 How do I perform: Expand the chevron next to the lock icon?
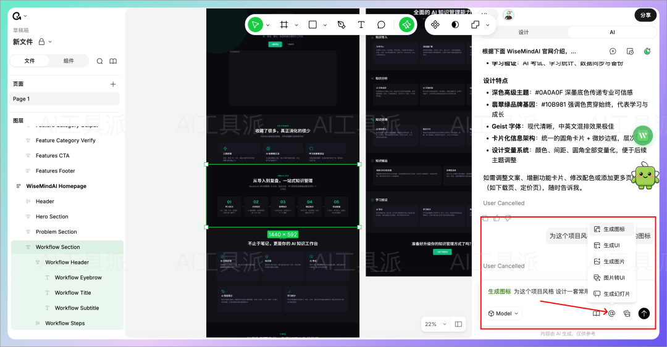(x=50, y=42)
